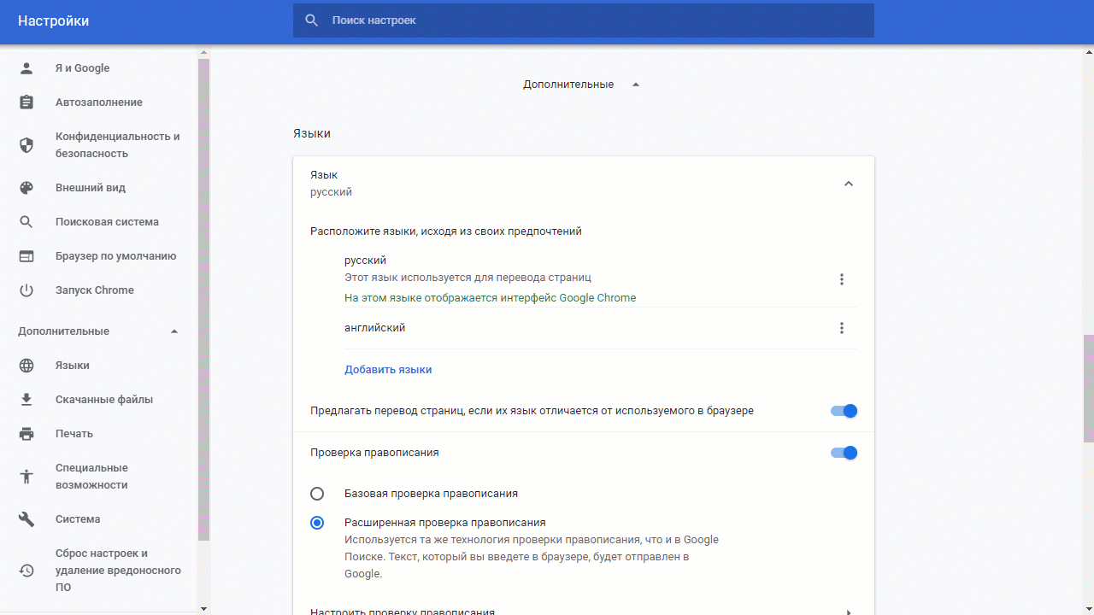Click the Поиск настроек search field
This screenshot has width=1094, height=615.
point(590,20)
